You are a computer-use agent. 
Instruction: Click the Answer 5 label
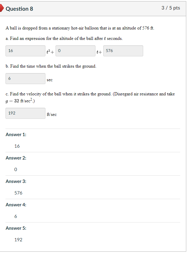tap(16, 228)
